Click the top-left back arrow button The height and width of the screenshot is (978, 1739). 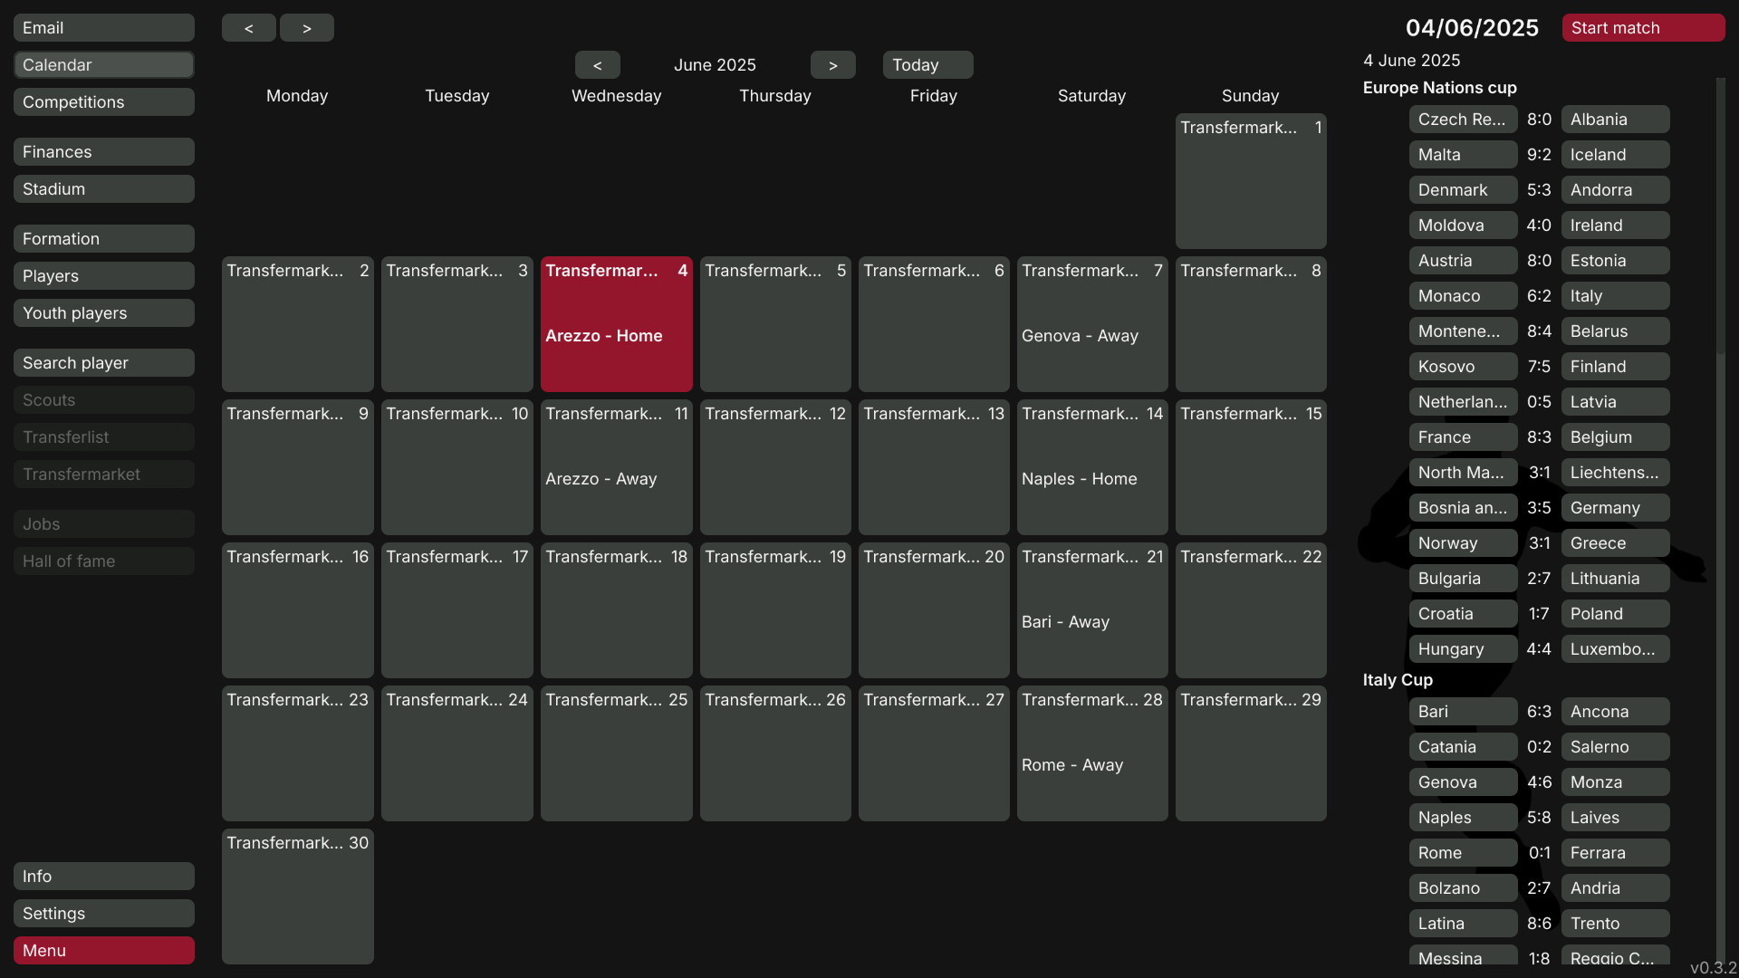point(248,28)
